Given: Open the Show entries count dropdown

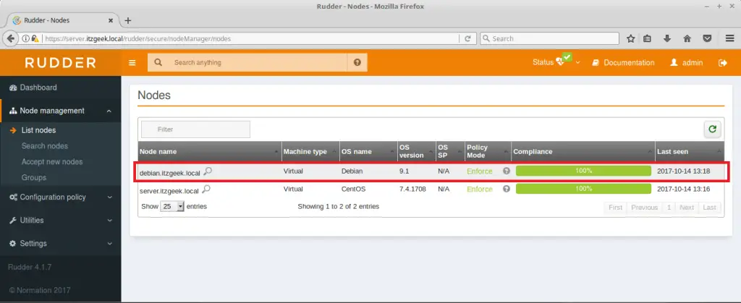Looking at the screenshot, I should [x=172, y=206].
